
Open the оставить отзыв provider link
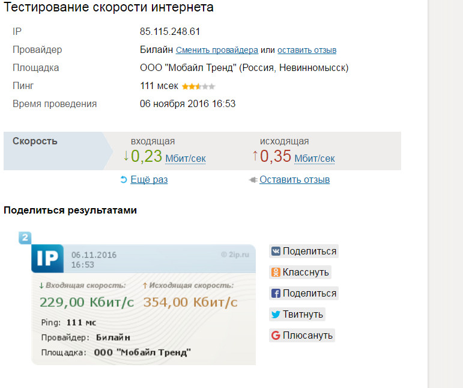pyautogui.click(x=306, y=50)
